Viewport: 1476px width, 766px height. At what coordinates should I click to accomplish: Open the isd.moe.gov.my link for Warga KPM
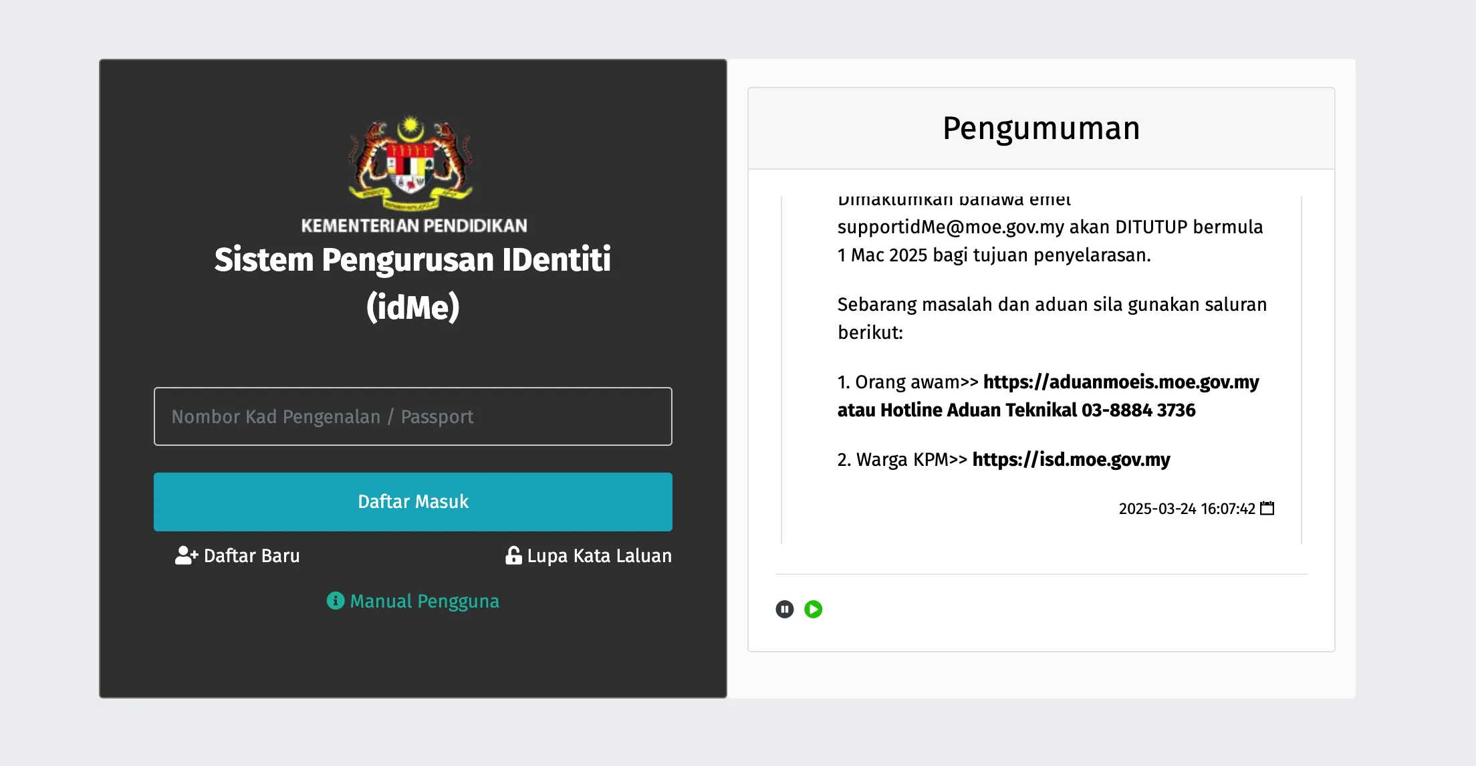(x=1072, y=459)
